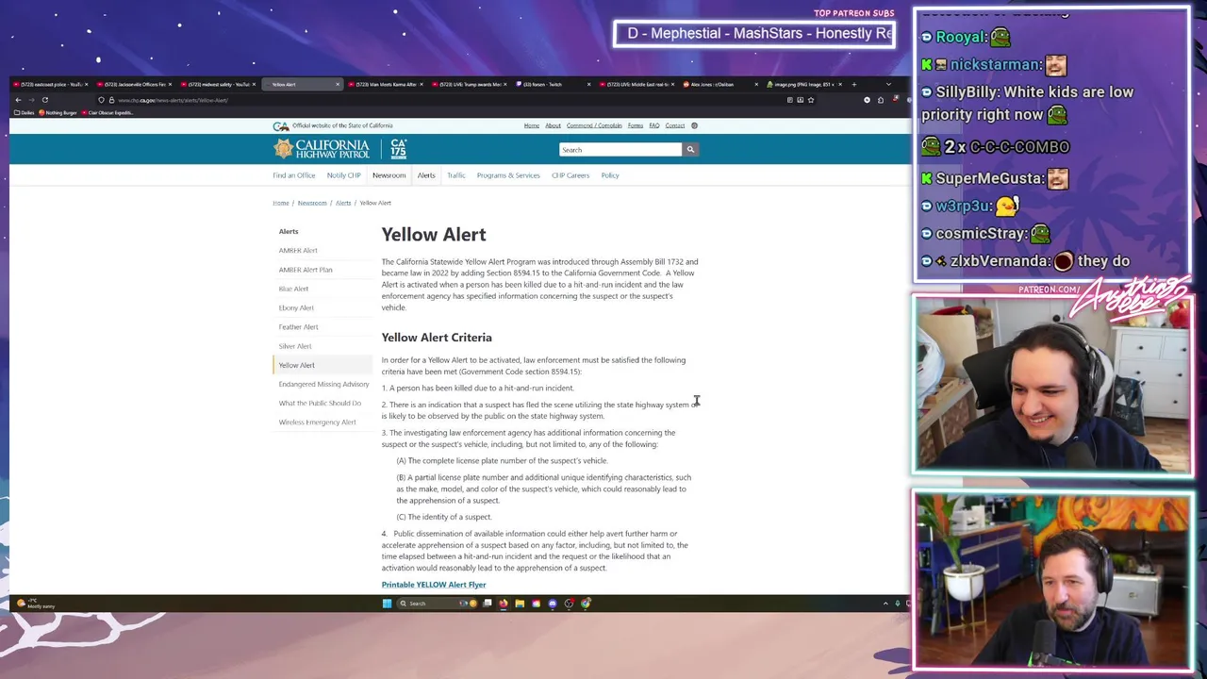
Task: Click the shield icon in address bar
Action: (101, 100)
